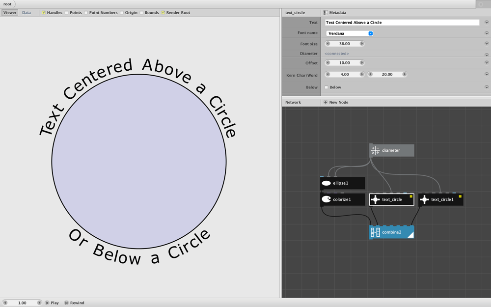Decrease Font size with left arrow
491x307 pixels.
point(328,44)
